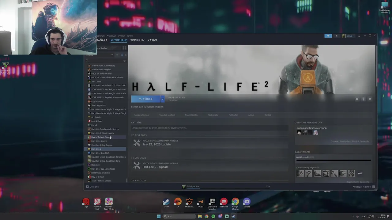Click the activity comment input field
Screen dimensions: 392x220
point(209,128)
